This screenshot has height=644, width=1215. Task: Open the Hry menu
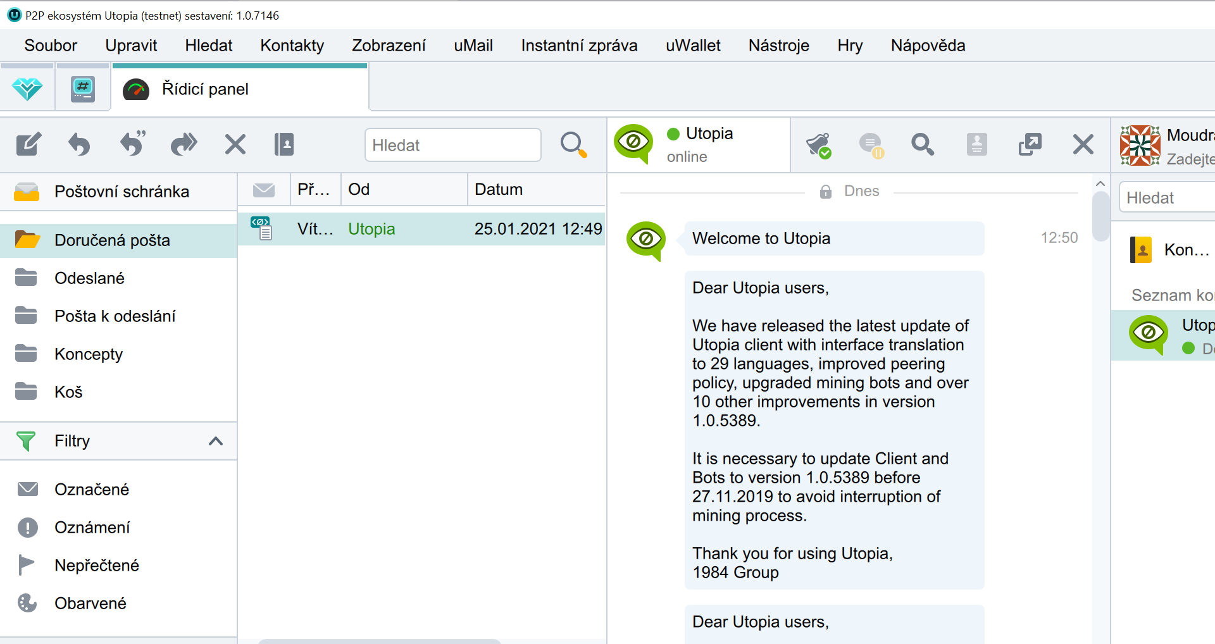tap(850, 46)
